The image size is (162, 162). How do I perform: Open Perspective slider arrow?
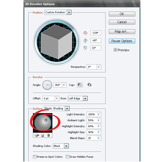pyautogui.click(x=99, y=67)
